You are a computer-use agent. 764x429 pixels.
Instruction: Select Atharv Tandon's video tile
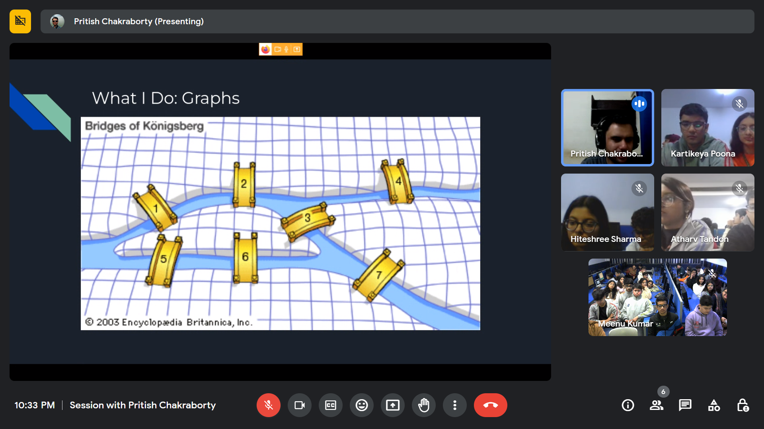707,212
